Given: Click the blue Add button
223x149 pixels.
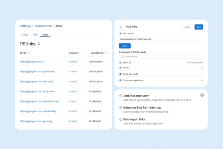Looking at the screenshot, I should click(x=199, y=27).
